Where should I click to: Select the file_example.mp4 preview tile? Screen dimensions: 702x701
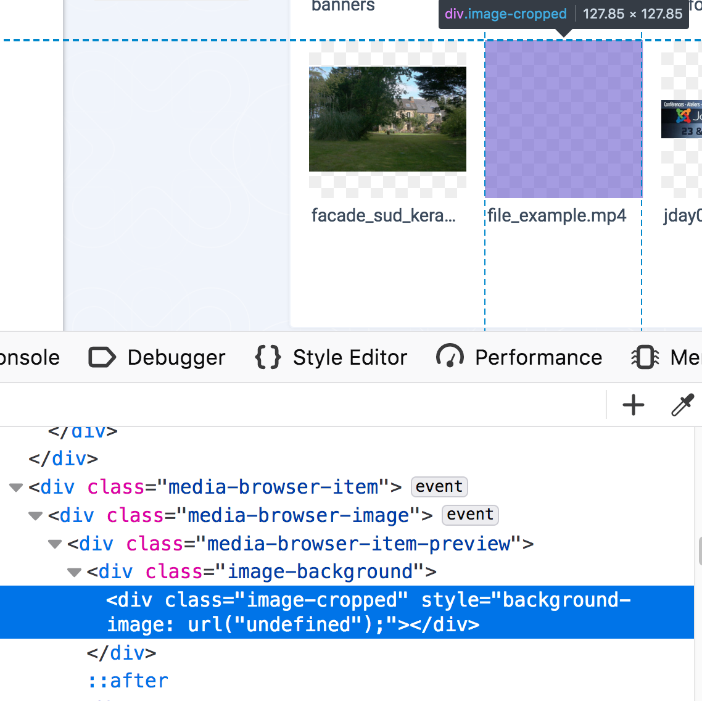pyautogui.click(x=563, y=119)
